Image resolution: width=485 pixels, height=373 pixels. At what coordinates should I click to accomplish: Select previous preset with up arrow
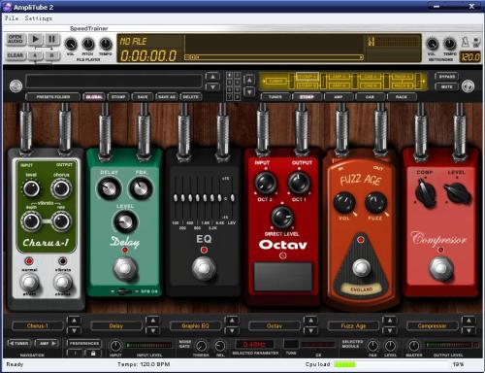pyautogui.click(x=212, y=77)
